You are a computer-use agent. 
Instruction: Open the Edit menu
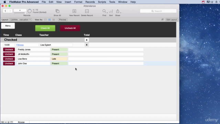(51, 2)
